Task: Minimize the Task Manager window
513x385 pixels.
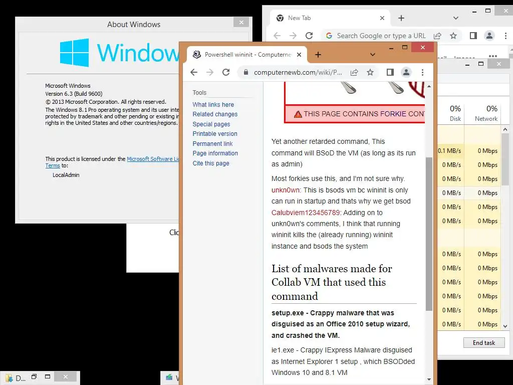Action: tap(467, 64)
